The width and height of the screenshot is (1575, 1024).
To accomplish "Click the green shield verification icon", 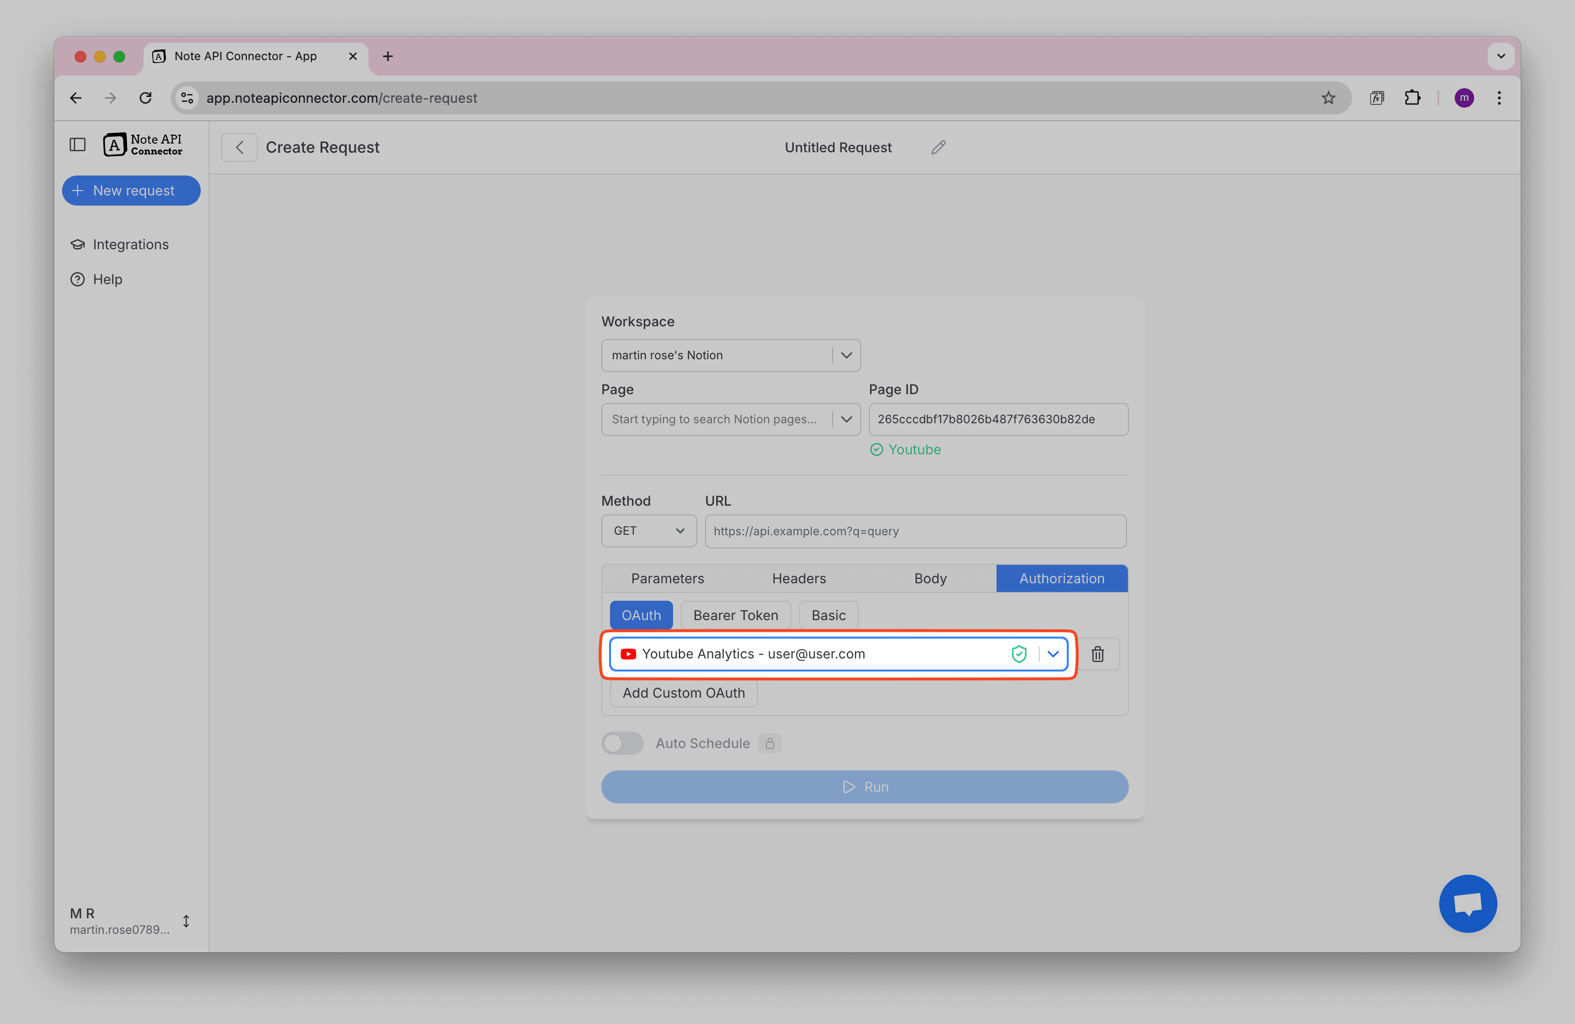I will (1018, 654).
